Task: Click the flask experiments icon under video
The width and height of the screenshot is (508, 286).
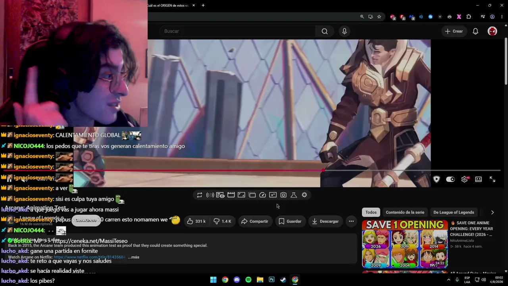Action: pos(294,195)
